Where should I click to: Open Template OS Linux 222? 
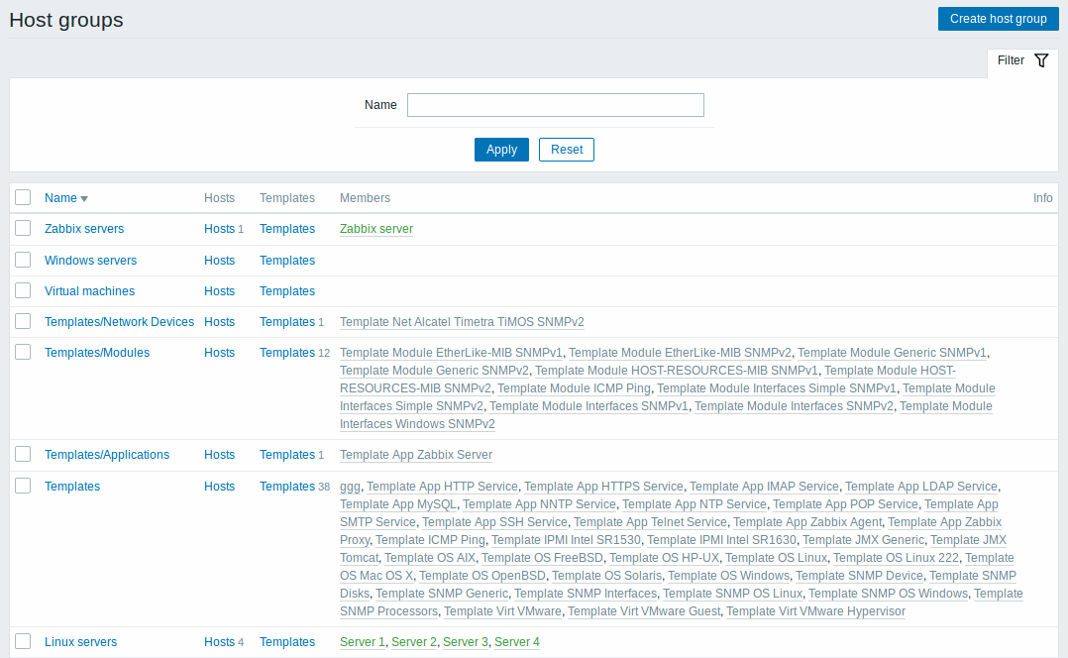tap(896, 557)
